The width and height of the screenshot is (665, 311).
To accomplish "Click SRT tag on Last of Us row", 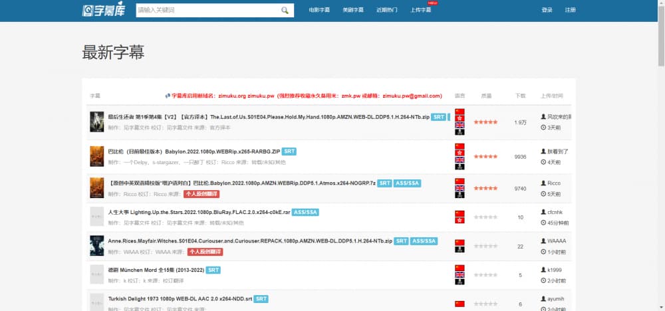I will tap(438, 117).
